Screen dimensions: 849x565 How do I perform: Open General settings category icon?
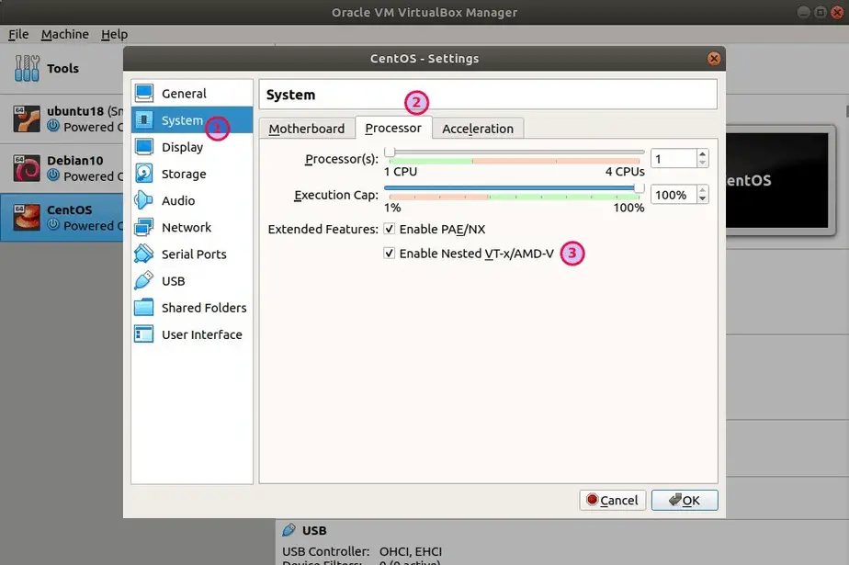click(x=144, y=93)
